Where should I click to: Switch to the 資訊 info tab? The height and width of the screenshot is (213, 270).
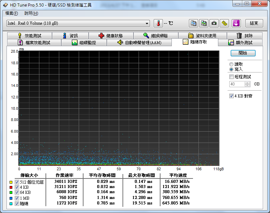tap(70, 36)
